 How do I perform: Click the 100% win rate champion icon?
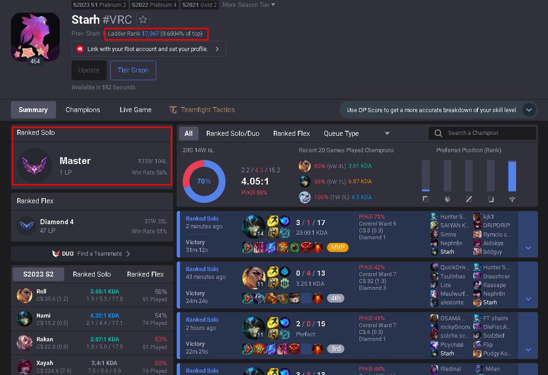305,197
